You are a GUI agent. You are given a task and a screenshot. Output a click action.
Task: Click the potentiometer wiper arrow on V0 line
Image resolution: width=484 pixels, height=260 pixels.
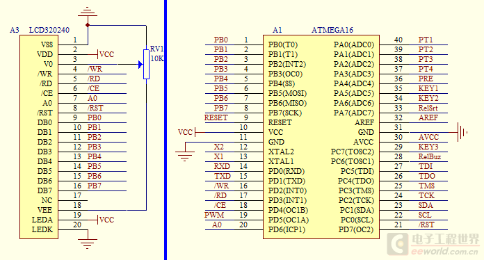(x=140, y=65)
